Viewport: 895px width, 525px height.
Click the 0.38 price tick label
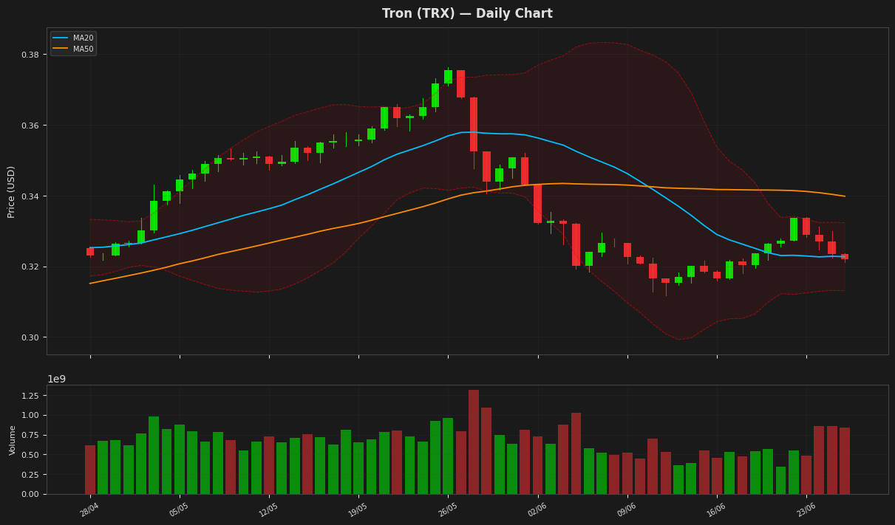(x=31, y=55)
